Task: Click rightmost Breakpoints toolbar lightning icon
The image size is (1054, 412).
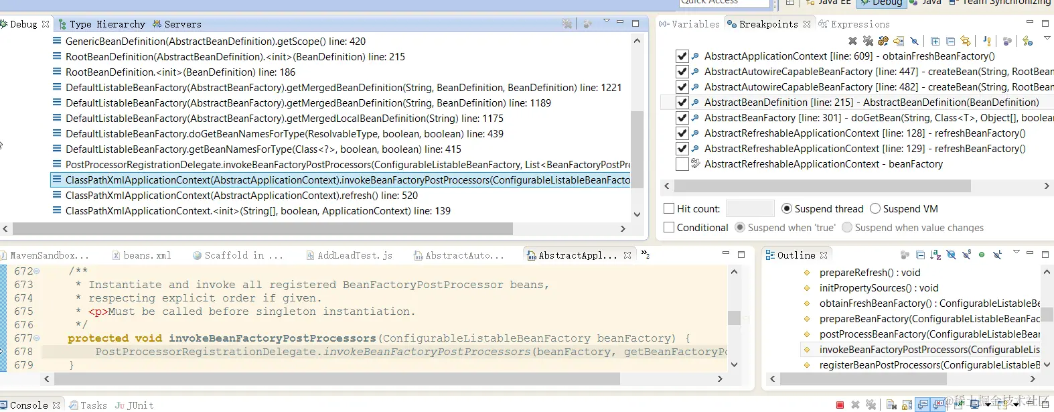Action: point(1028,41)
